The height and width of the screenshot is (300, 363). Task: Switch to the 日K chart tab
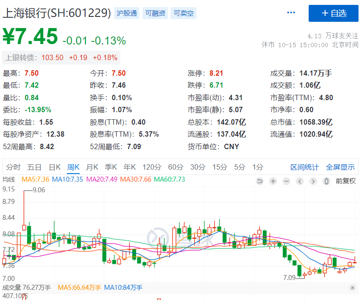coord(55,167)
